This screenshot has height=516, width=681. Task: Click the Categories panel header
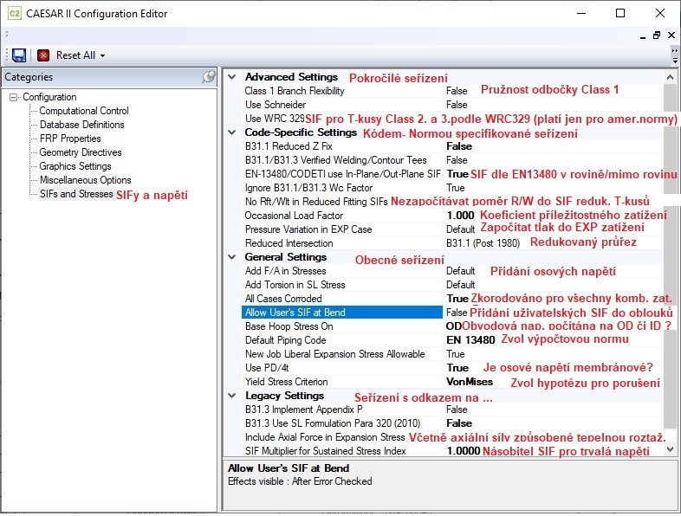click(x=110, y=77)
